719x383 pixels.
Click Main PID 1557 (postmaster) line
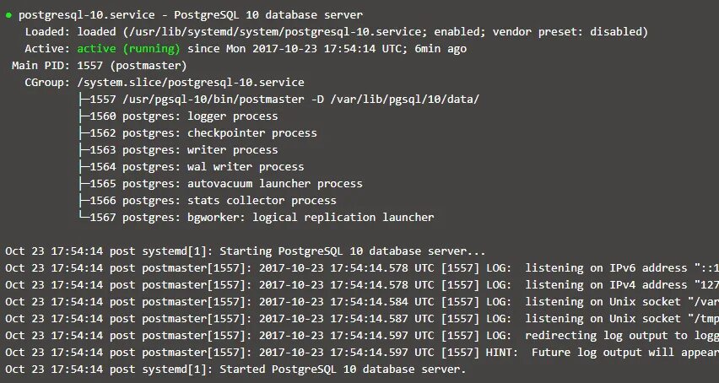click(x=100, y=66)
